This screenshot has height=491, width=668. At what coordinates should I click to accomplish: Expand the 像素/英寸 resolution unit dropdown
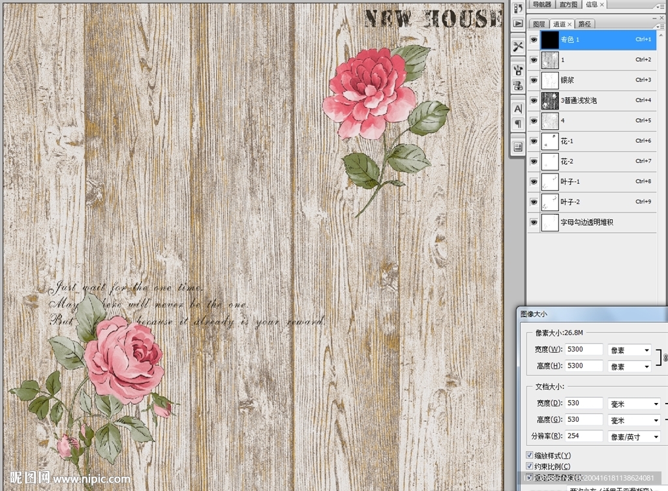click(x=633, y=437)
